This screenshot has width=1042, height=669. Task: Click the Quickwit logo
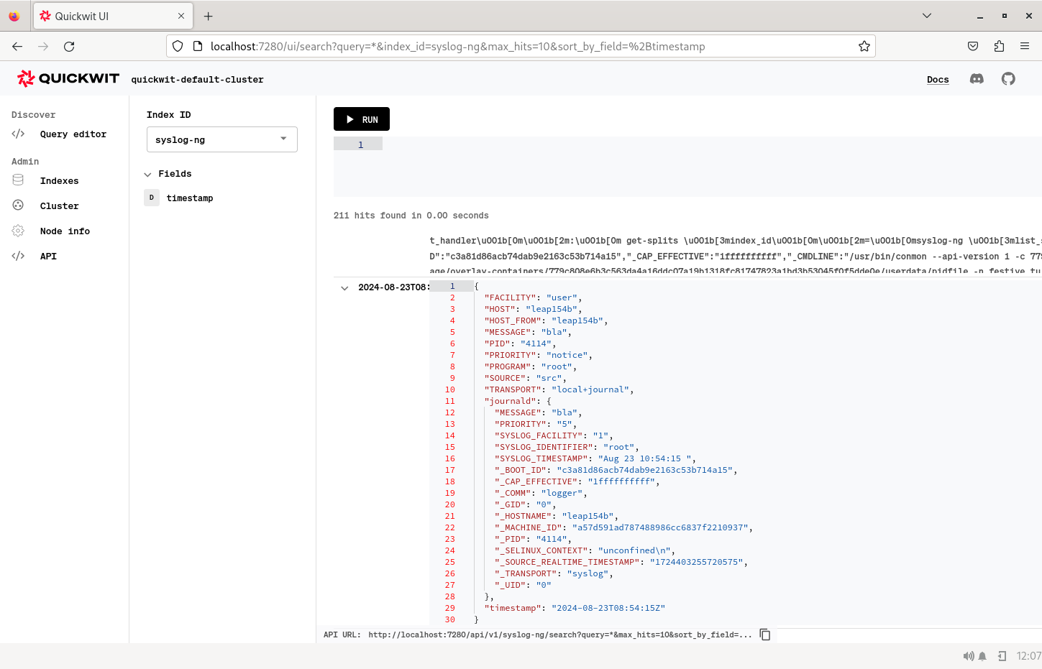67,78
